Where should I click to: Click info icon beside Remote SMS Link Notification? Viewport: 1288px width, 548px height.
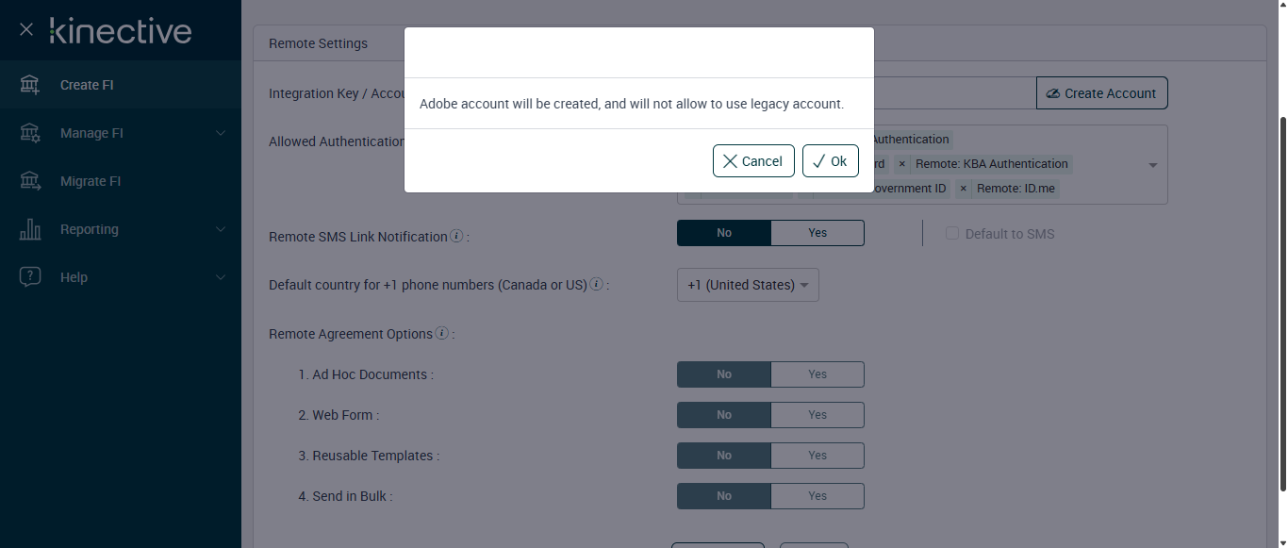456,236
